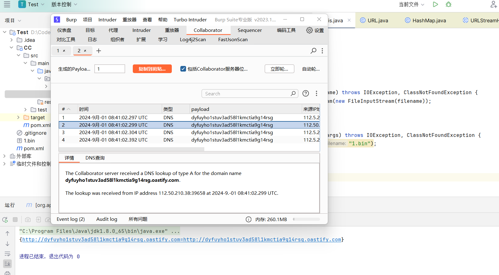Image resolution: width=499 pixels, height=275 pixels.
Task: Start debugging with the bug icon
Action: 449,4
